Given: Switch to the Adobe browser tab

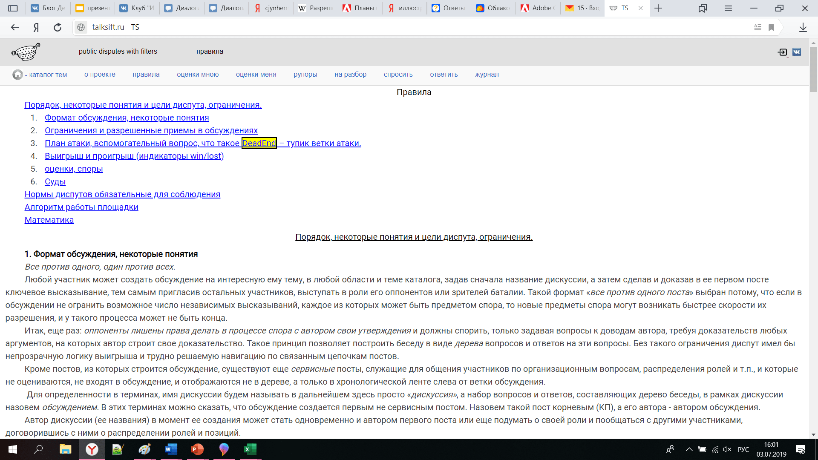Looking at the screenshot, I should click(538, 8).
